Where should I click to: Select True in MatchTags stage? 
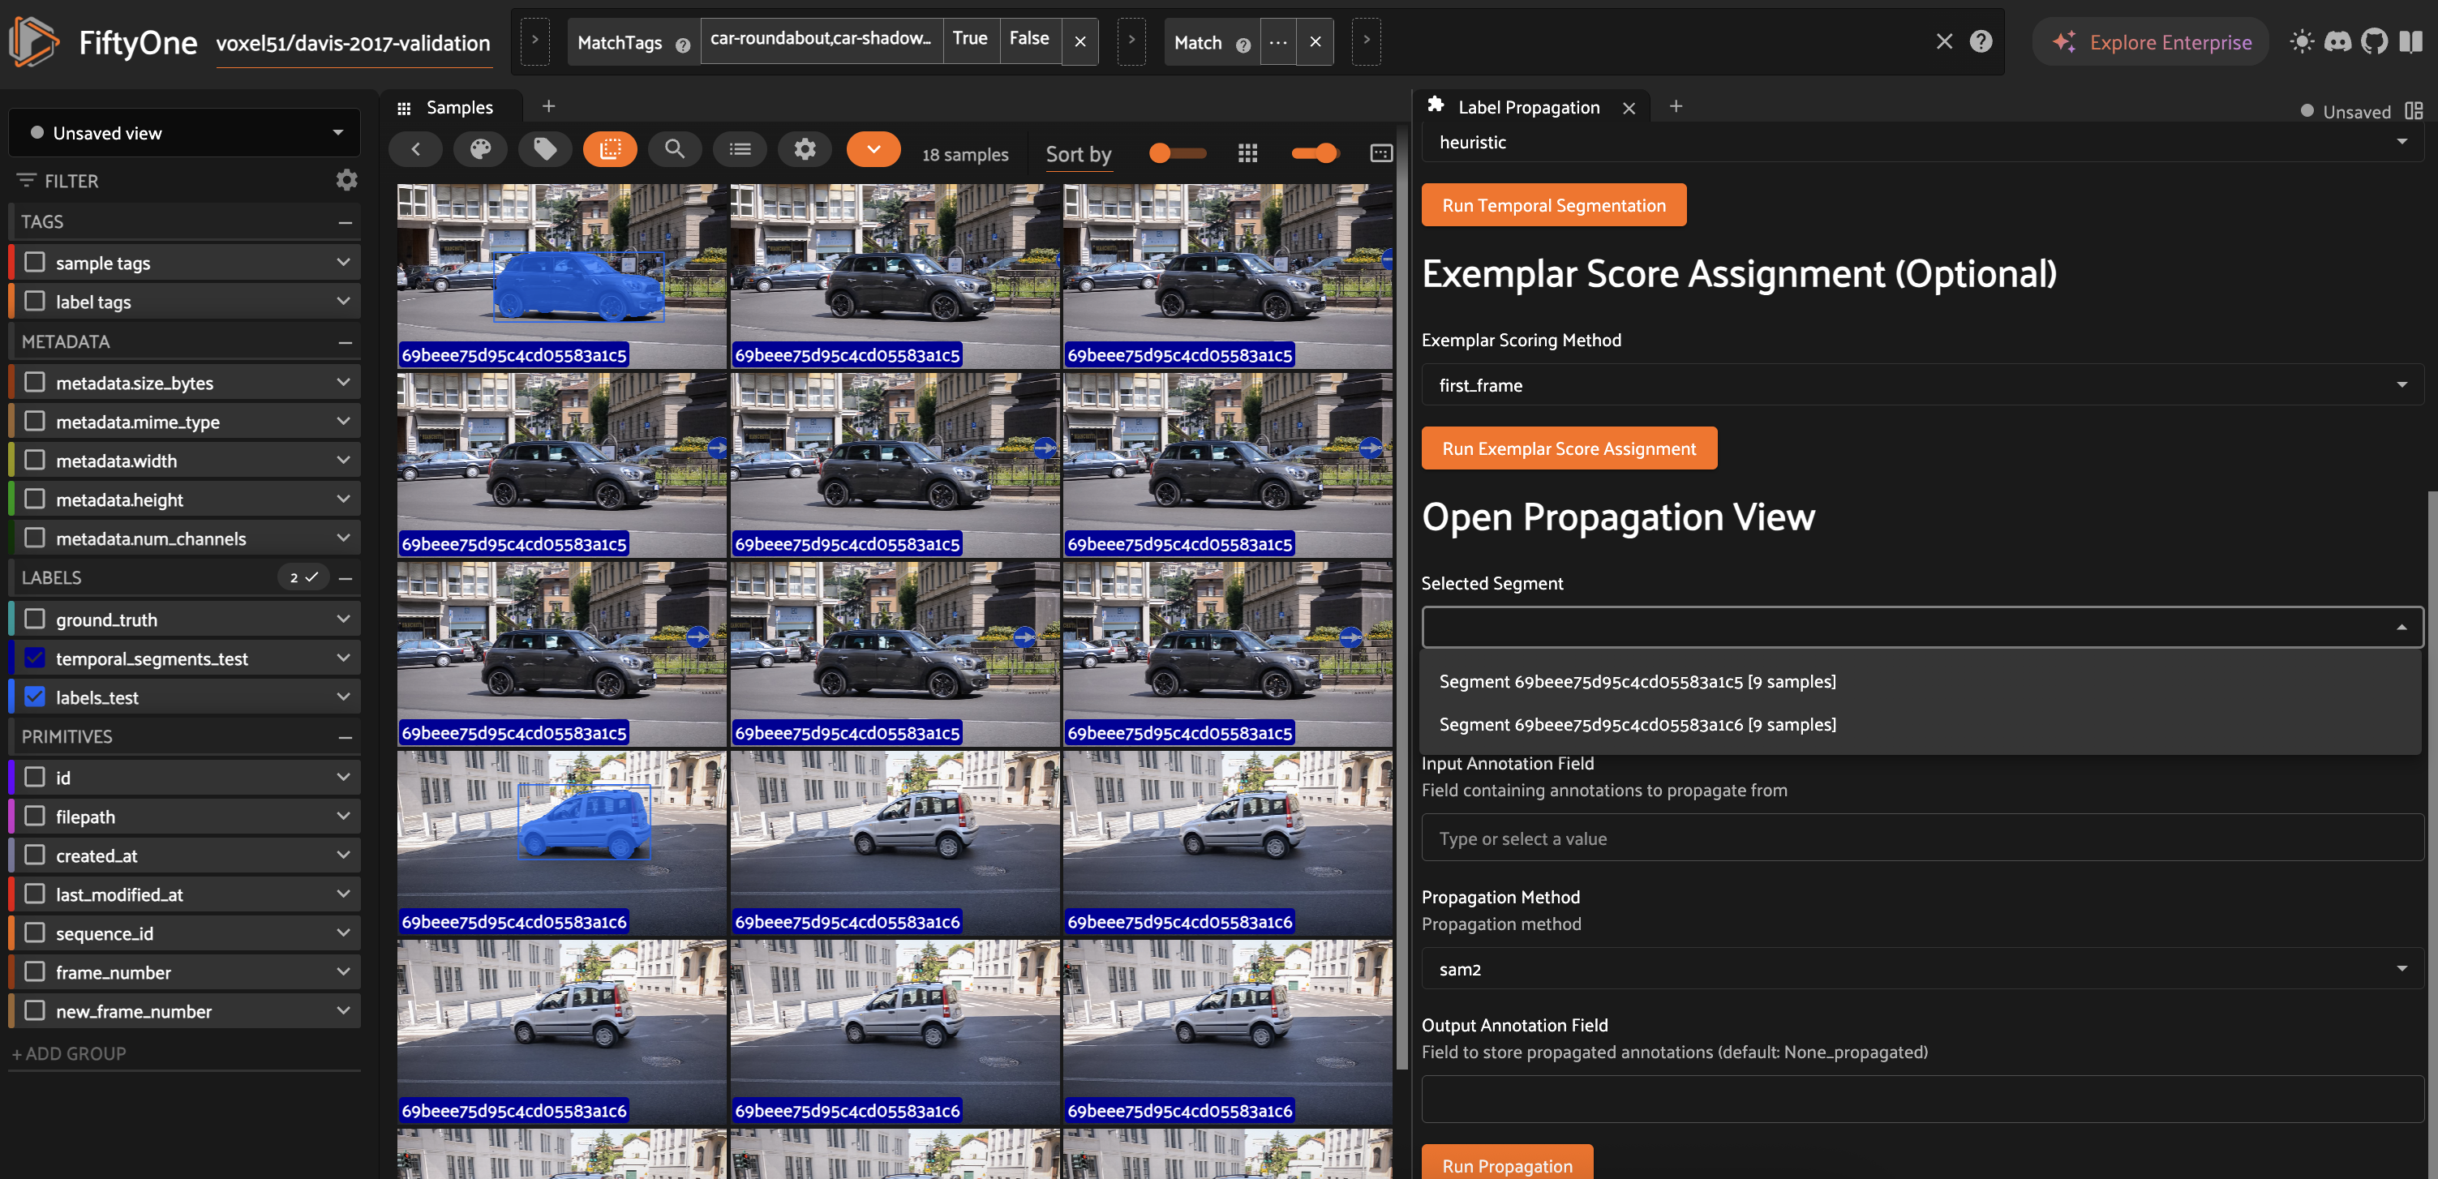970,39
